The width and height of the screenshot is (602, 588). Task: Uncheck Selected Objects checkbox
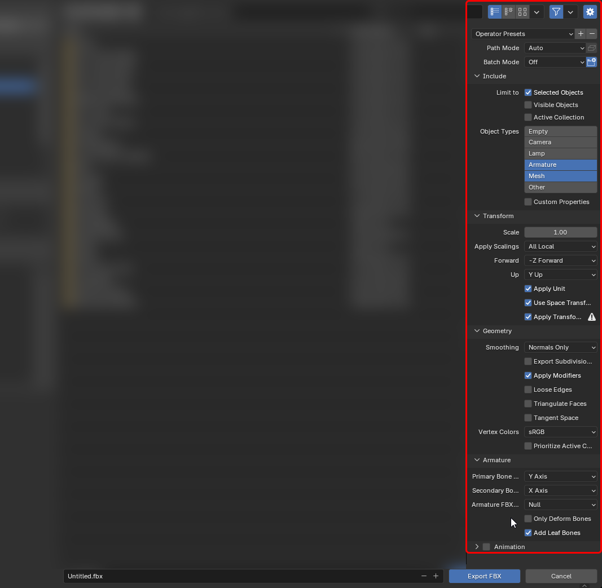[x=528, y=92]
